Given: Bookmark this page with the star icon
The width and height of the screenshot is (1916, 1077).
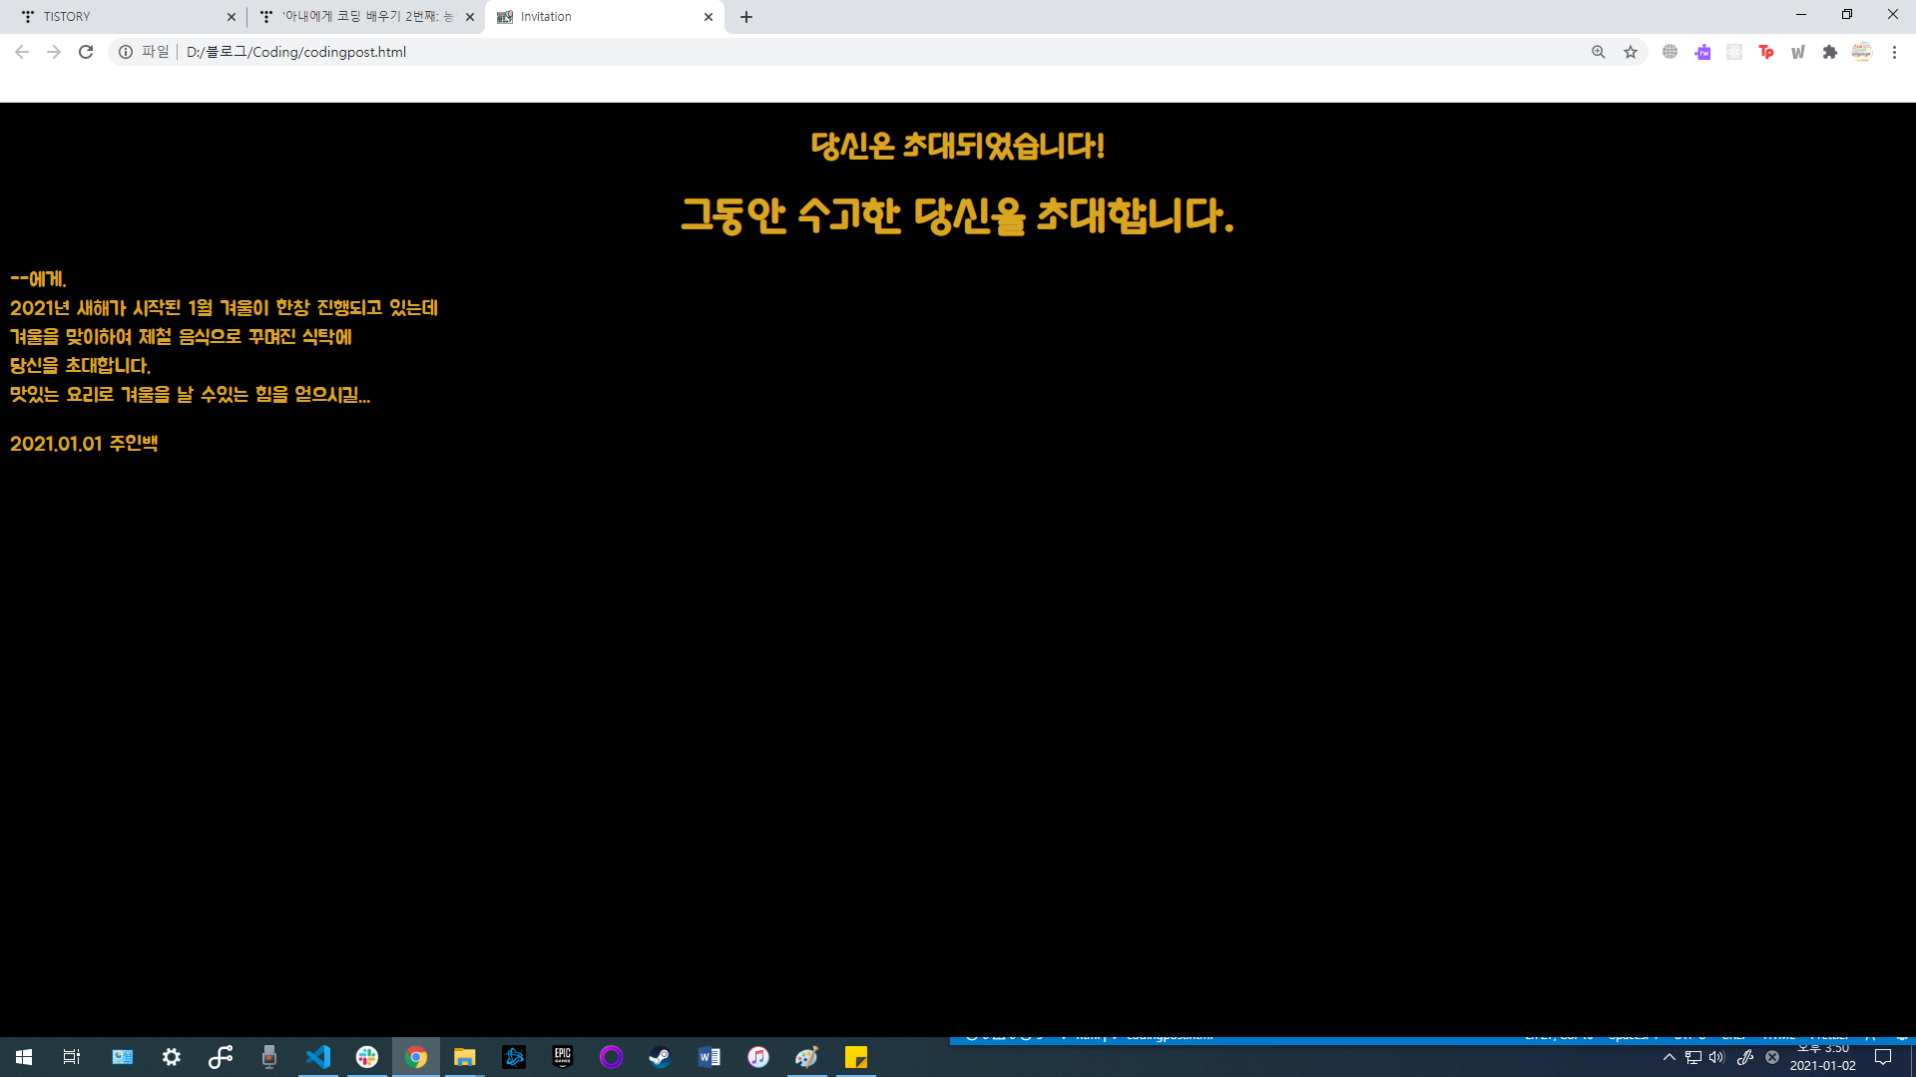Looking at the screenshot, I should pos(1631,52).
